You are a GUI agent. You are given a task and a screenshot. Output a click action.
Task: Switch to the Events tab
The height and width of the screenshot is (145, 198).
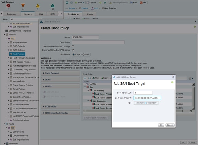click(x=90, y=14)
